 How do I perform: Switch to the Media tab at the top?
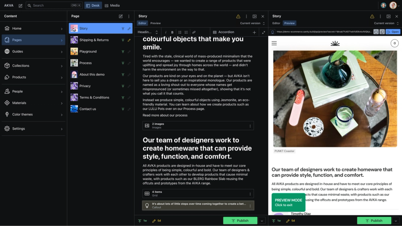point(112,5)
